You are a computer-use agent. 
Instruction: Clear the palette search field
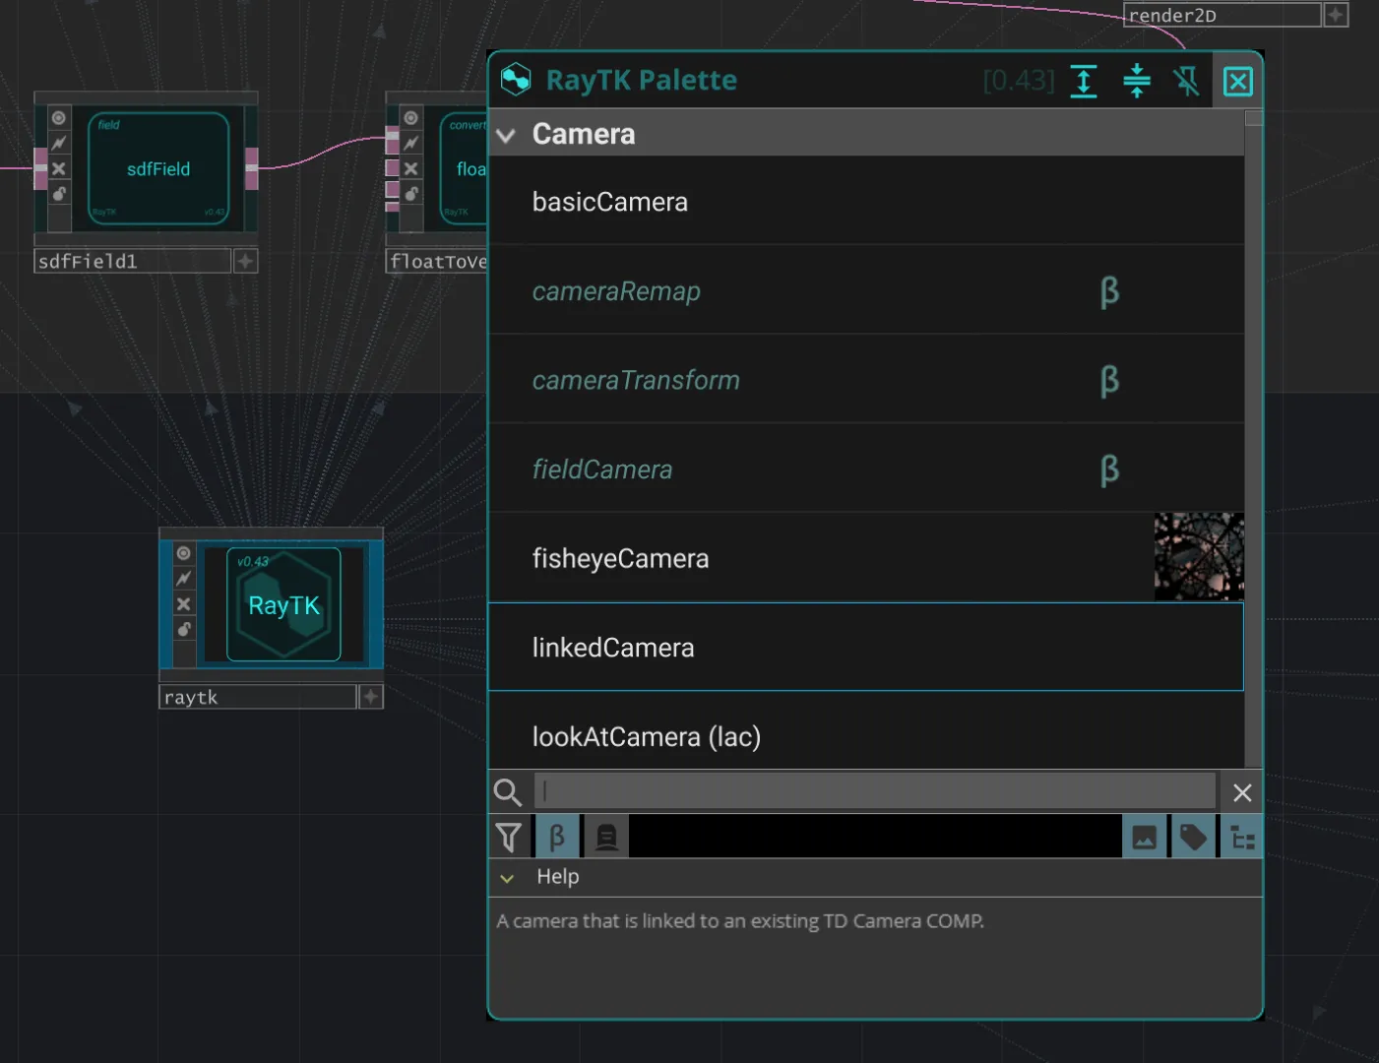(1242, 792)
